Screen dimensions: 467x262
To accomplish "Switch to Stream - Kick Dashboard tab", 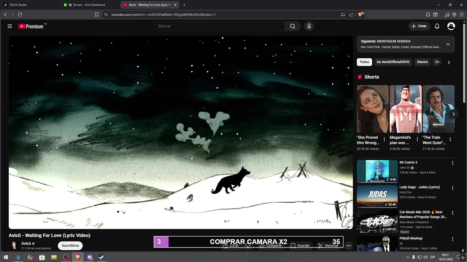I will [x=90, y=5].
